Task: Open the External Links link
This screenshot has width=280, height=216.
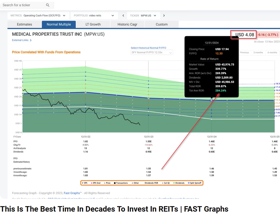Action: click(x=20, y=40)
